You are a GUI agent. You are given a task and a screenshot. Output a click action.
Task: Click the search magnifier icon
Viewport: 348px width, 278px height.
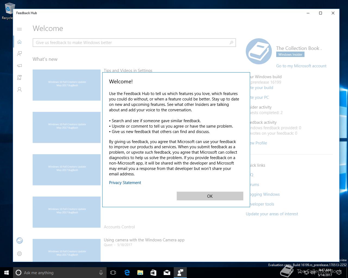[x=231, y=43]
